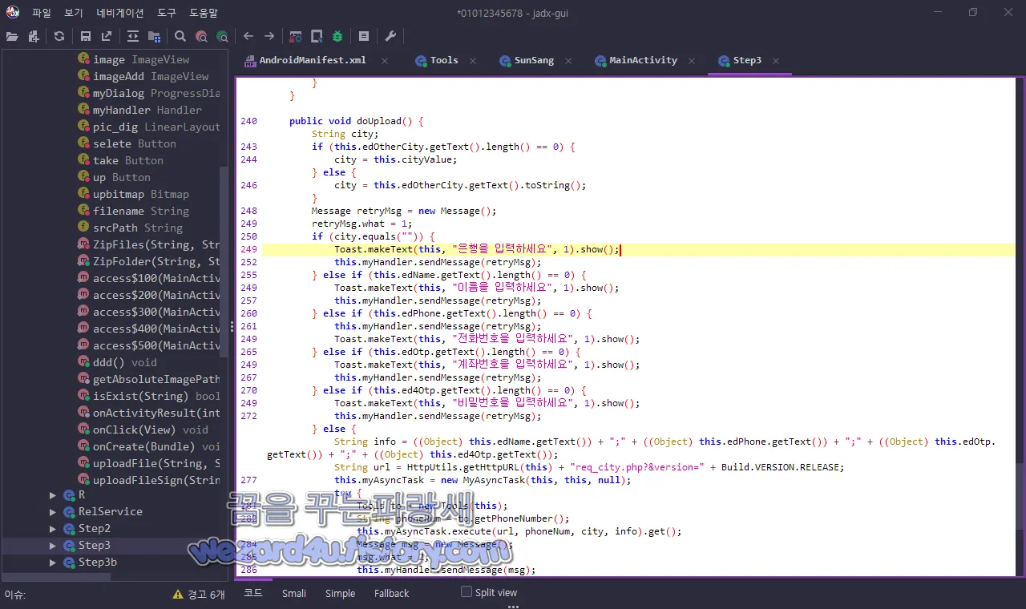Expand the R class node
This screenshot has height=609, width=1026.
(x=54, y=495)
